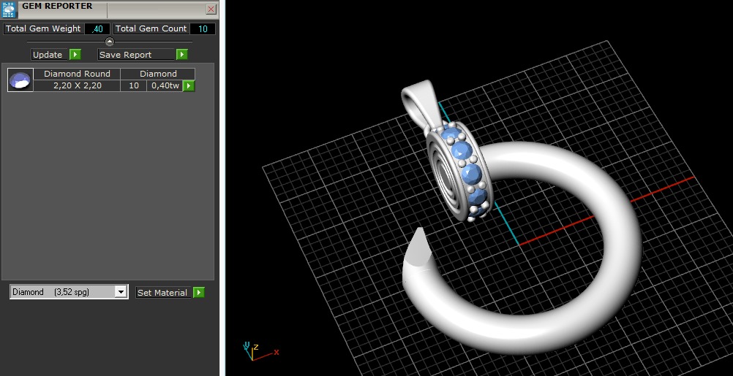Apply Set Material with green arrow
Viewport: 733px width, 376px height.
coord(199,293)
